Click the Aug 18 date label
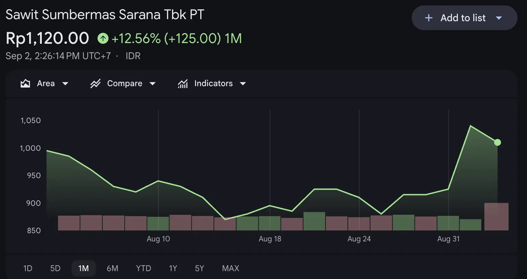527x279 pixels. [x=270, y=239]
